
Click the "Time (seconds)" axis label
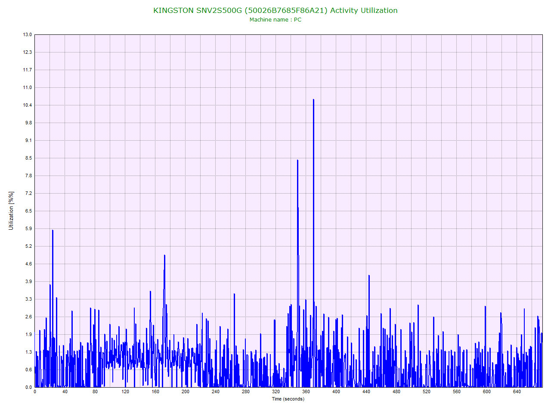pos(289,399)
